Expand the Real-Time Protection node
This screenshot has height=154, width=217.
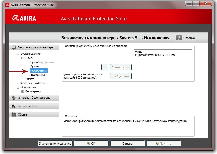tap(18, 83)
